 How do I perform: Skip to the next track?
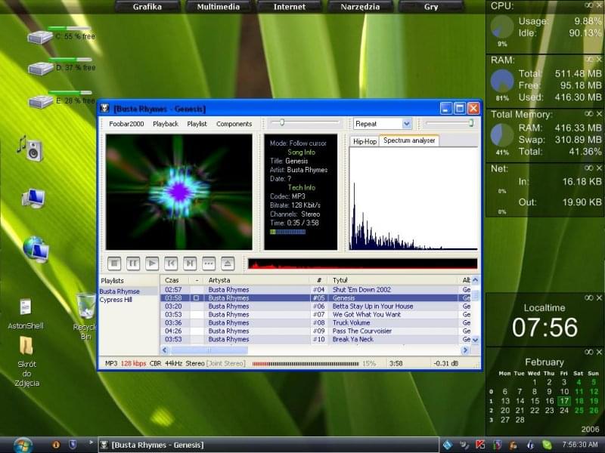[190, 263]
